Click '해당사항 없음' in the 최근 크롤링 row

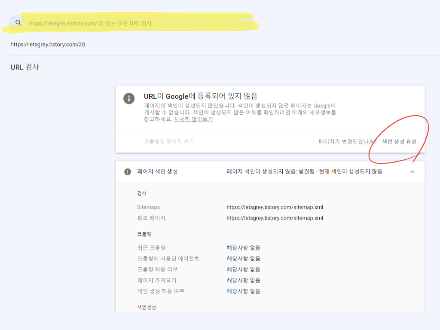point(243,248)
